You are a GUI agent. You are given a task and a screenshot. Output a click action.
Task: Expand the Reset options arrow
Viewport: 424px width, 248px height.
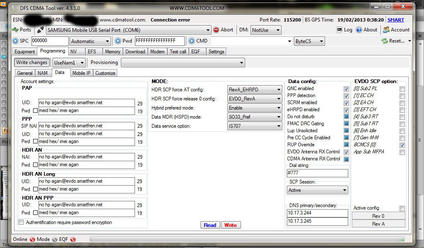click(410, 41)
